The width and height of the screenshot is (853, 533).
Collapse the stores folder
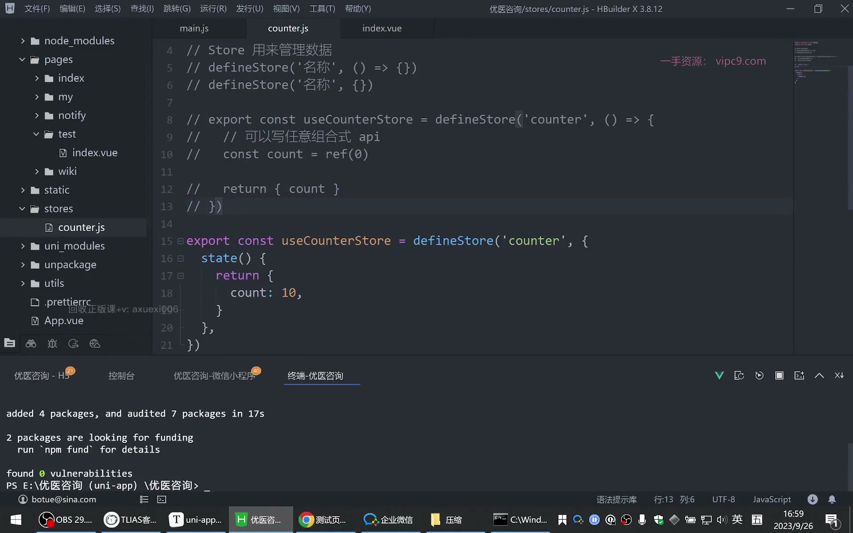22,209
